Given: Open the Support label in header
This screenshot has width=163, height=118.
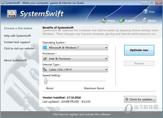Looking at the screenshot, I should pyautogui.click(x=130, y=21).
